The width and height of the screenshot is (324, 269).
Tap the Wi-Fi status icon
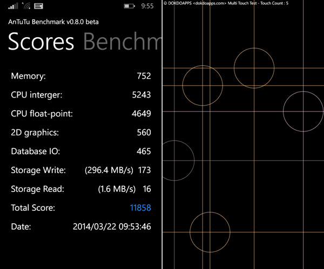26,6
